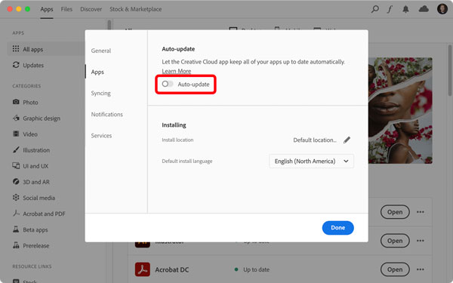Open Notifications preferences section
This screenshot has width=453, height=283.
(107, 115)
